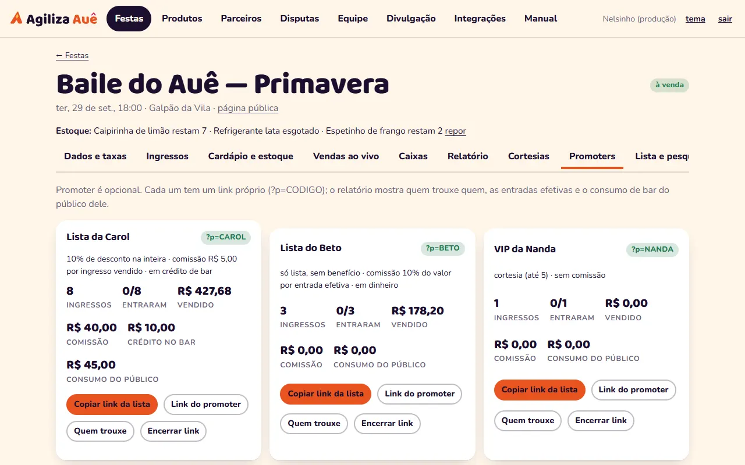
Task: Click Encerrar link on Lista da Carol
Action: coord(173,431)
